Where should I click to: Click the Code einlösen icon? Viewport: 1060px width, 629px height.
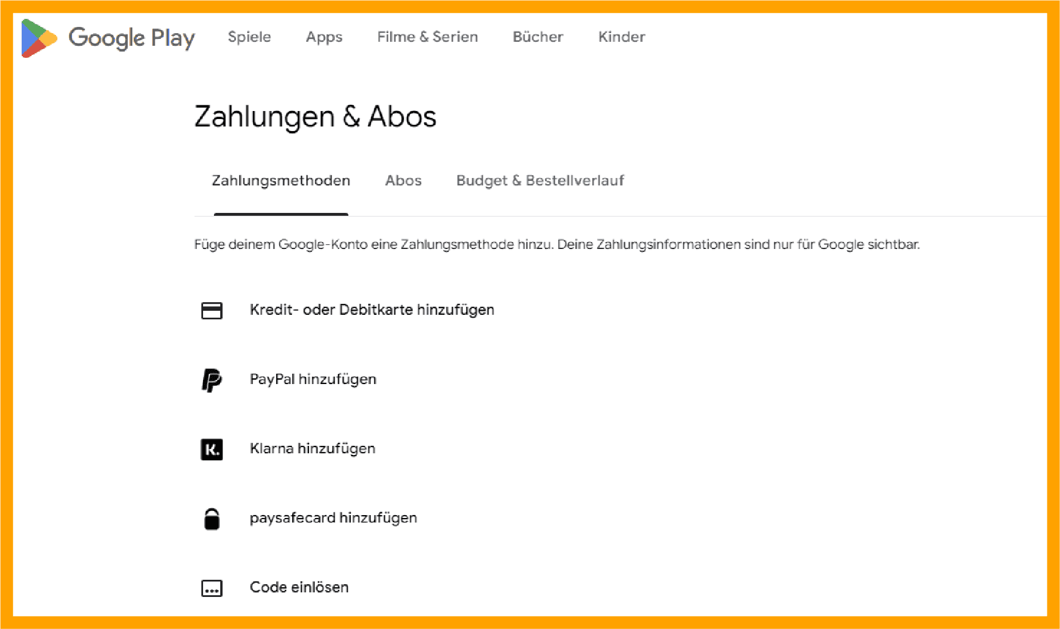(x=212, y=588)
